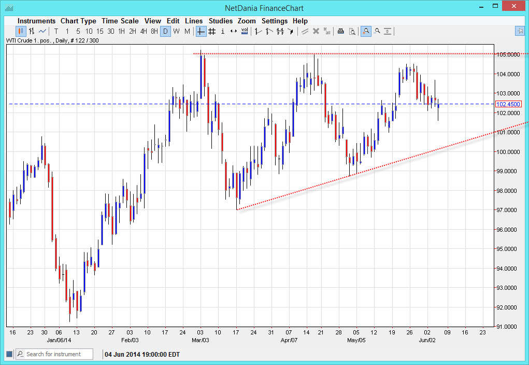Open the Studies dropdown menu
The height and width of the screenshot is (365, 529).
point(221,21)
